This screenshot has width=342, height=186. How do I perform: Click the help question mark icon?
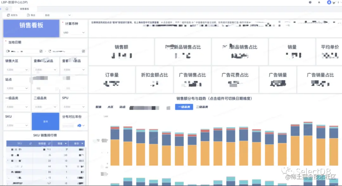[310, 3]
